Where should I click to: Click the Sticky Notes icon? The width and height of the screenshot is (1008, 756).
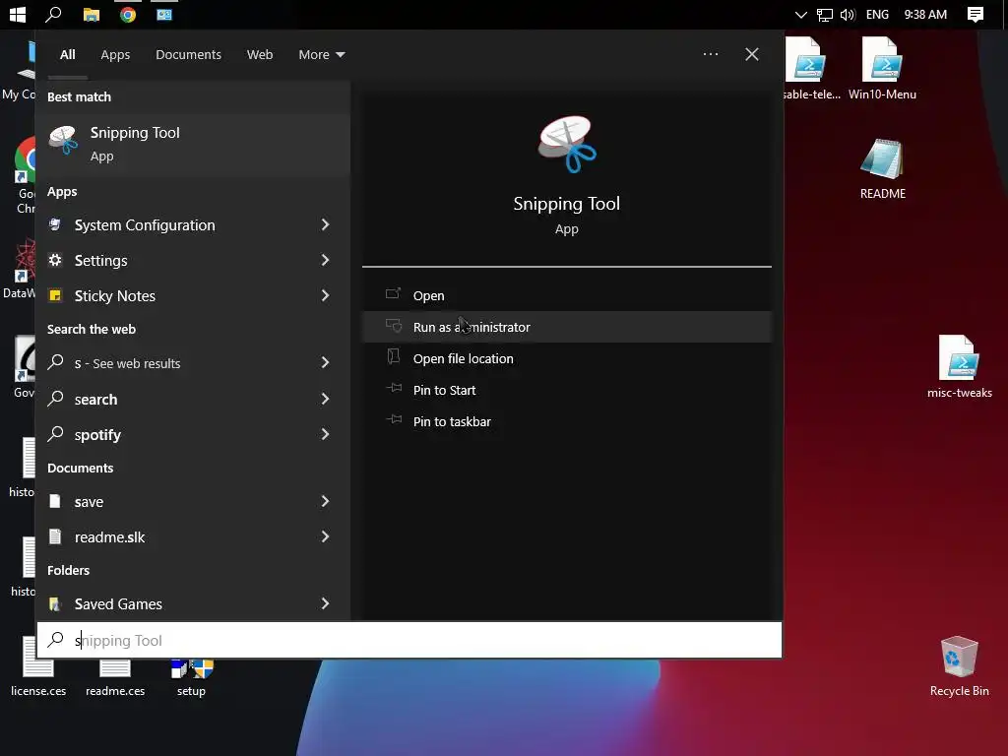coord(55,295)
